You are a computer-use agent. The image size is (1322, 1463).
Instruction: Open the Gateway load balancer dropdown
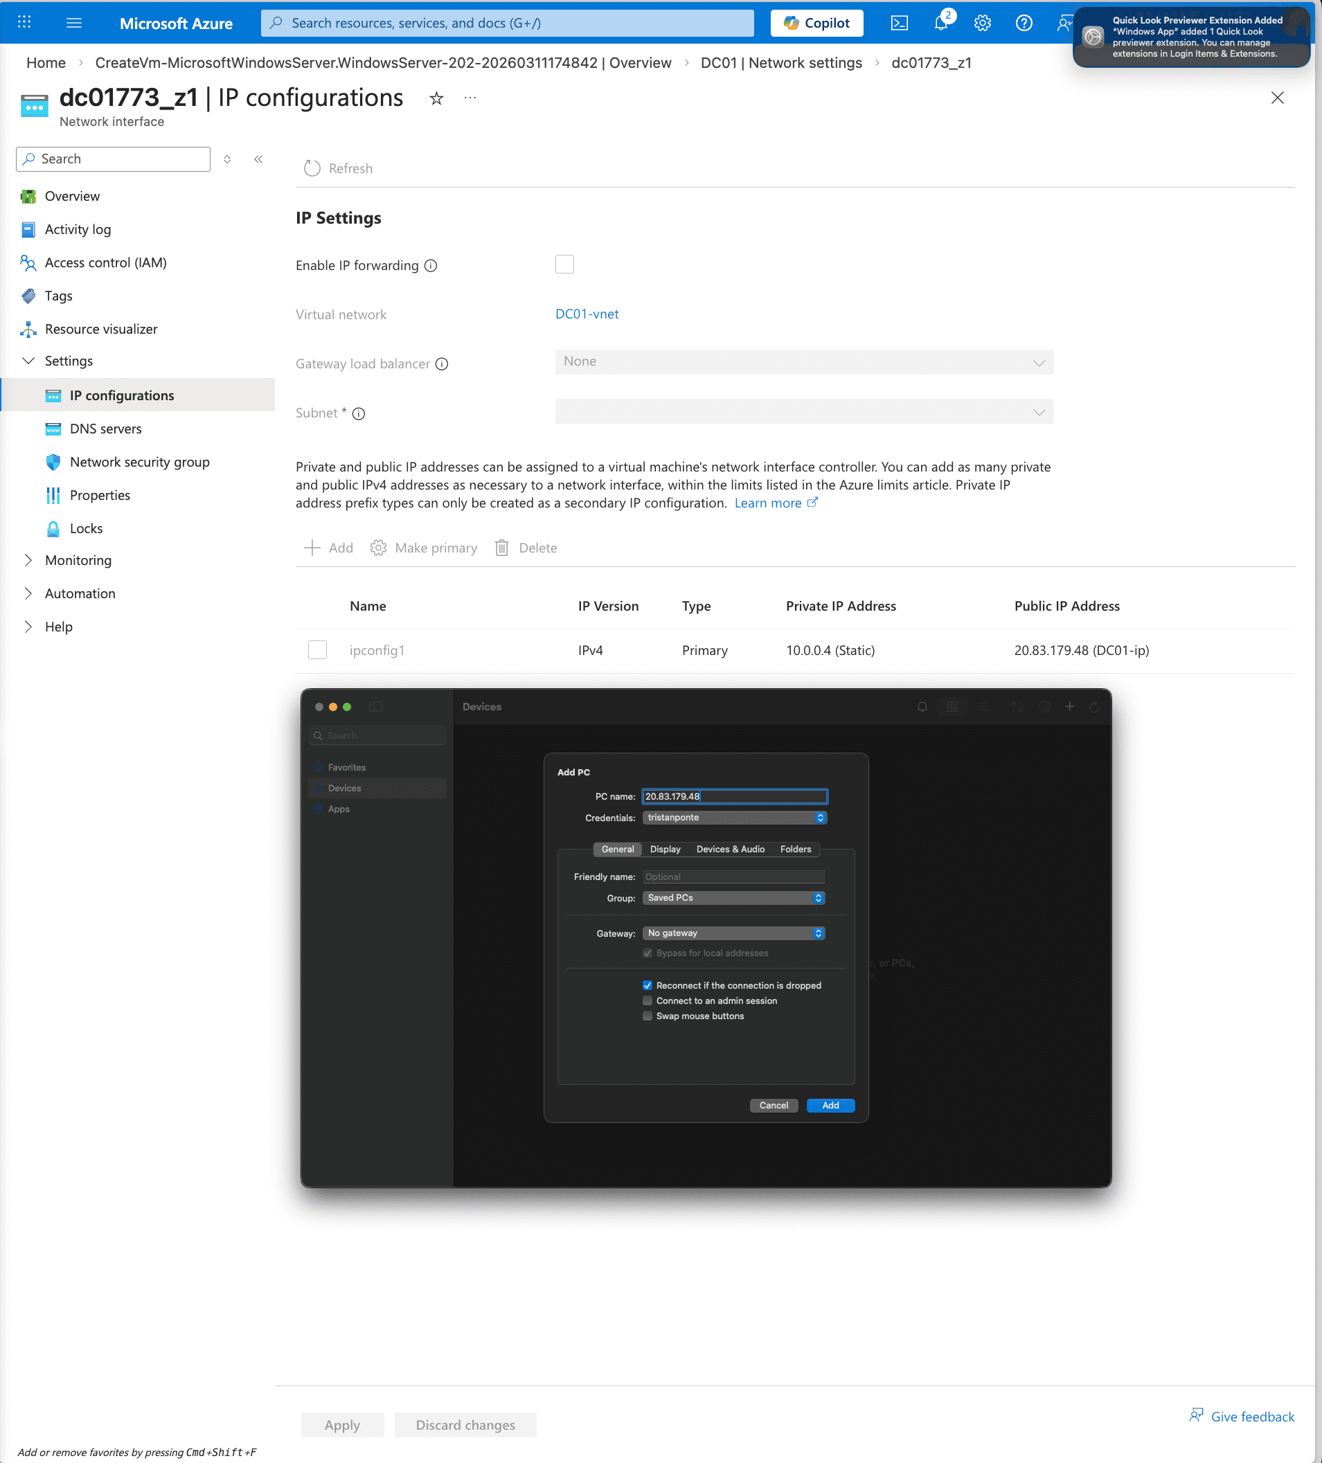click(x=803, y=362)
